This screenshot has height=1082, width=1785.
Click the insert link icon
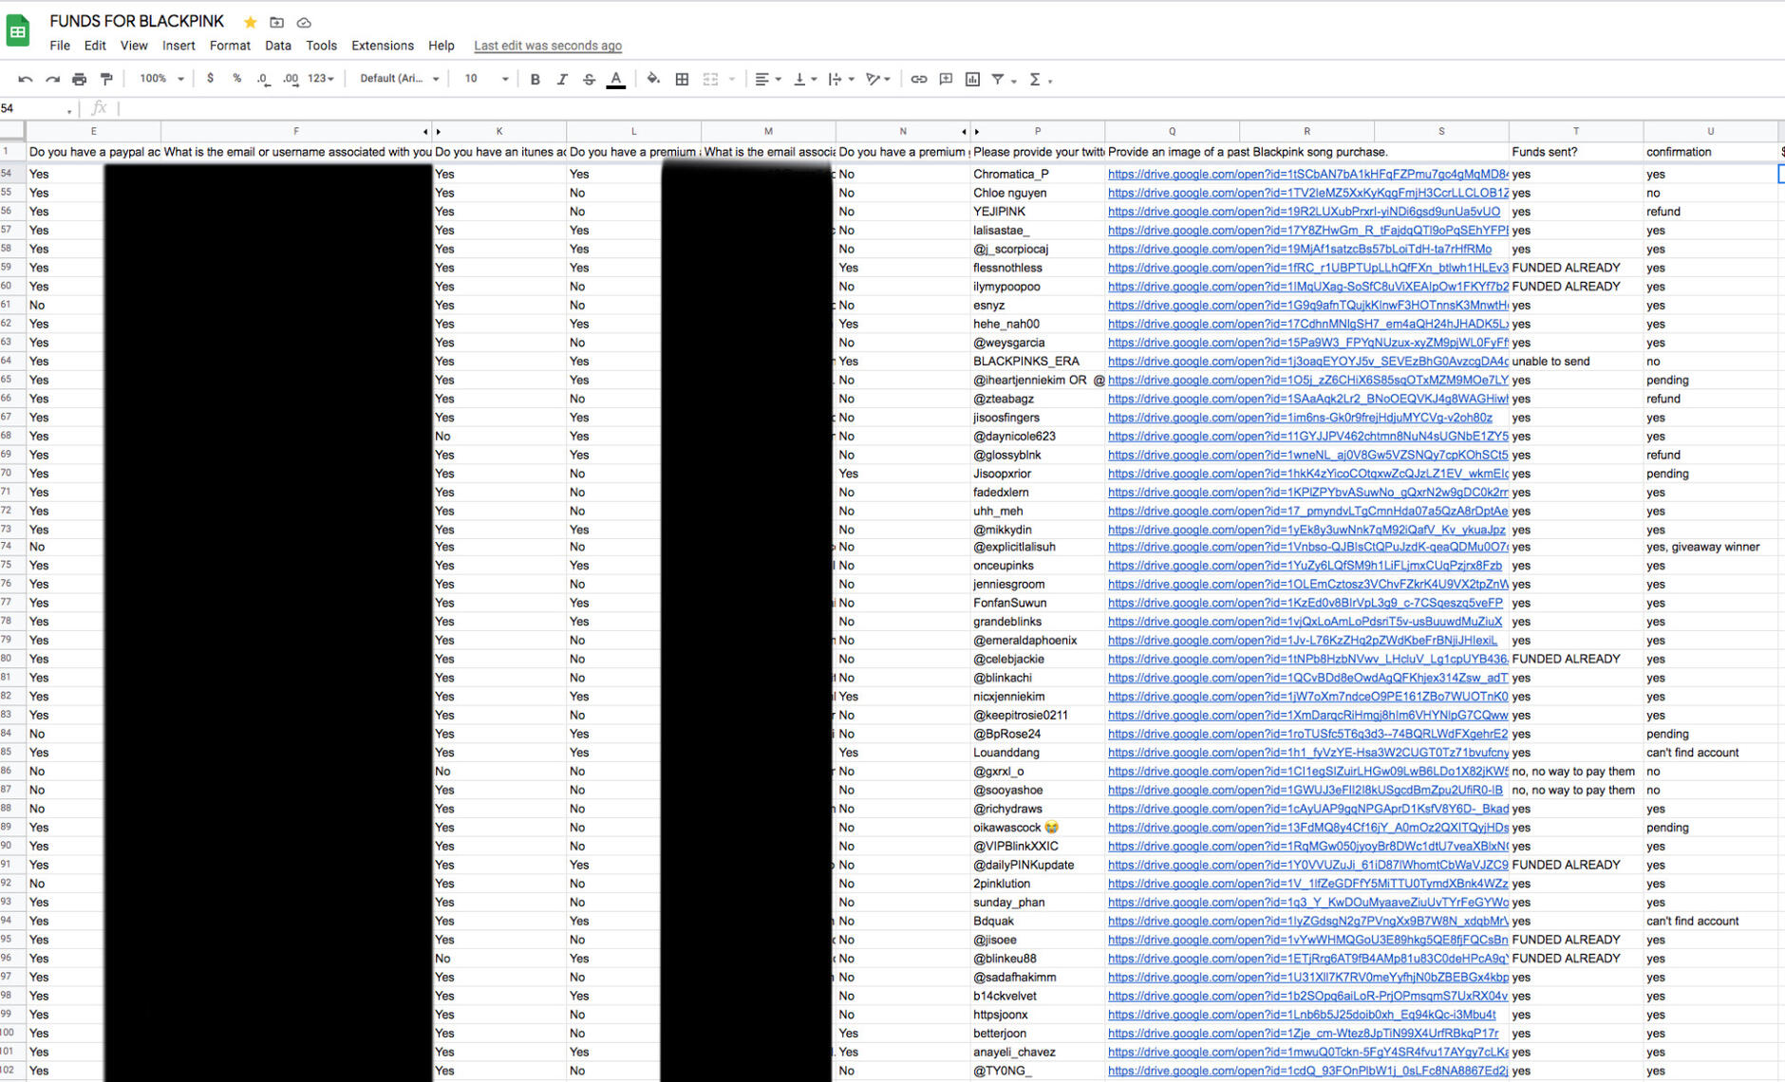[918, 79]
